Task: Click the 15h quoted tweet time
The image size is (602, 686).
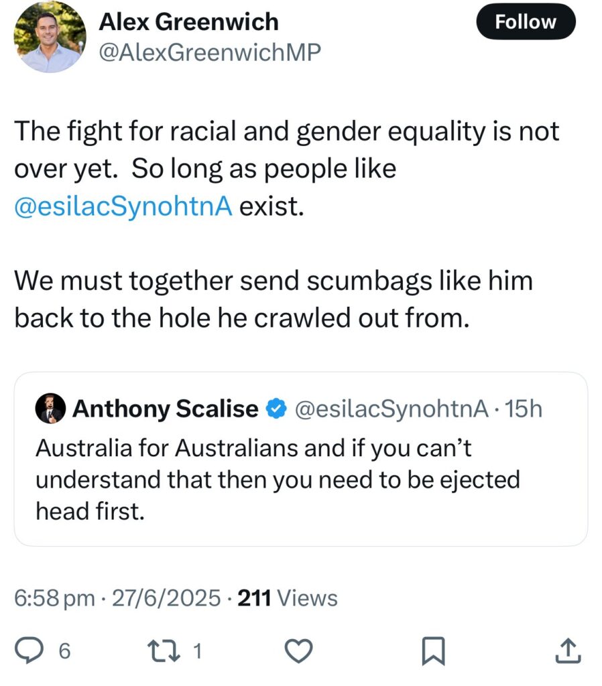Action: coord(524,409)
